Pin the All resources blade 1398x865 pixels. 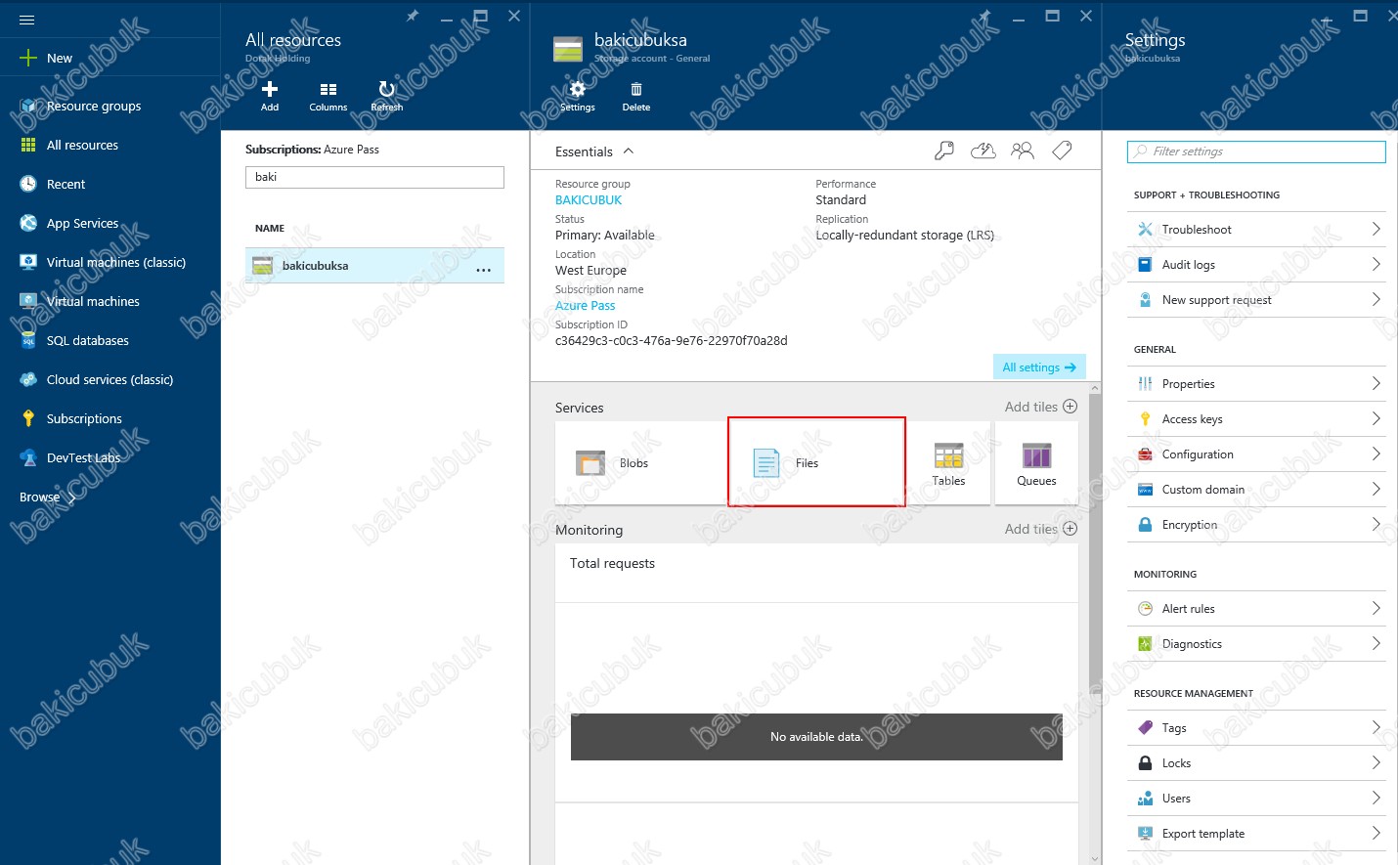pos(412,16)
